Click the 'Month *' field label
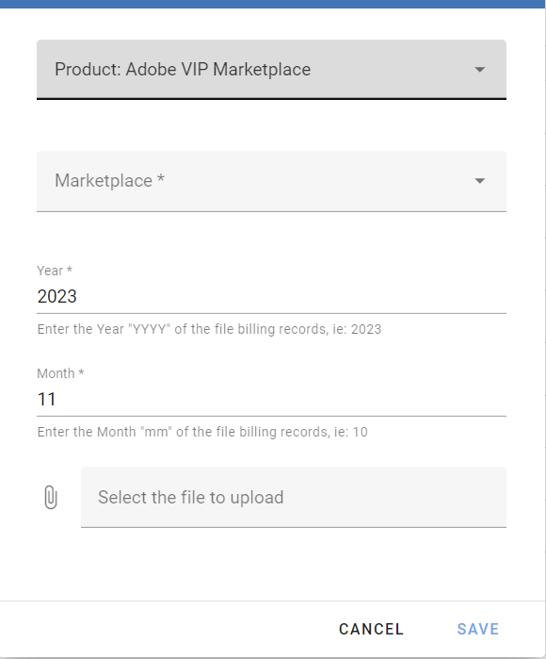This screenshot has height=659, width=546. tap(60, 373)
